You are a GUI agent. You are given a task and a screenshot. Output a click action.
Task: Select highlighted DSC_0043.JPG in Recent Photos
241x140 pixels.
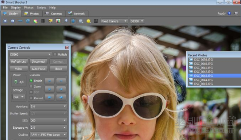214,76
